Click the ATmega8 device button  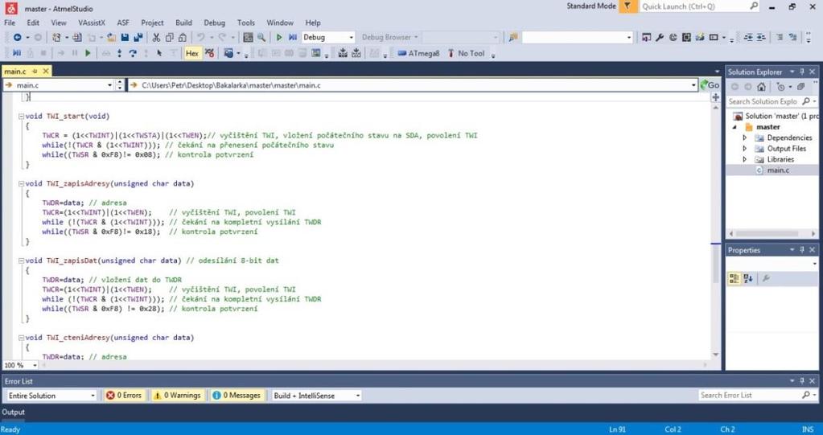click(418, 53)
